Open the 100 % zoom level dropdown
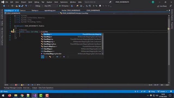Viewport: 174px width, 98px height. (8, 85)
